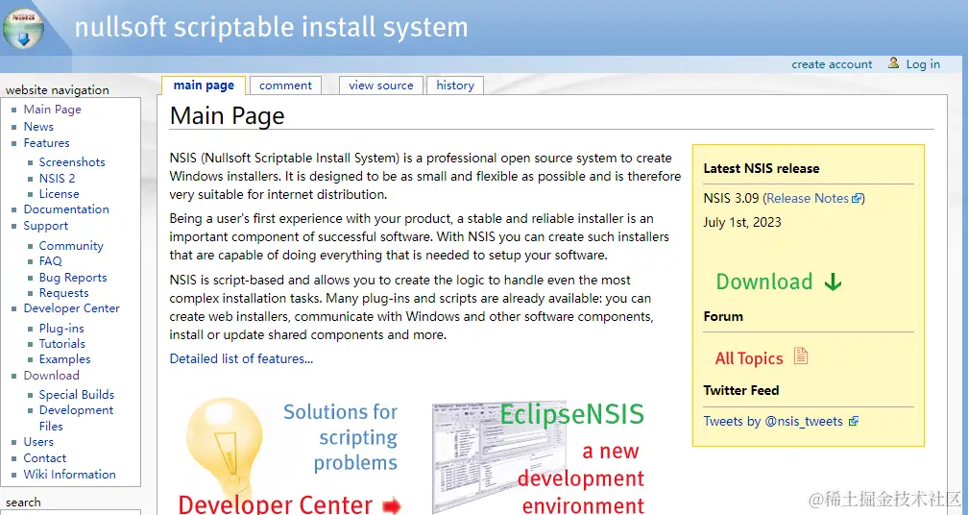The width and height of the screenshot is (968, 515).
Task: Open Tweets by @nsis_tweets link
Action: point(773,421)
